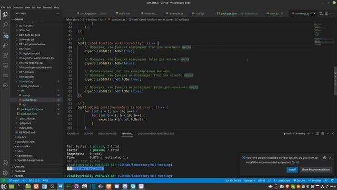Open Remote Explorer view in the activity bar
Viewport: 337px width, 190px height.
pyautogui.click(x=5, y=65)
